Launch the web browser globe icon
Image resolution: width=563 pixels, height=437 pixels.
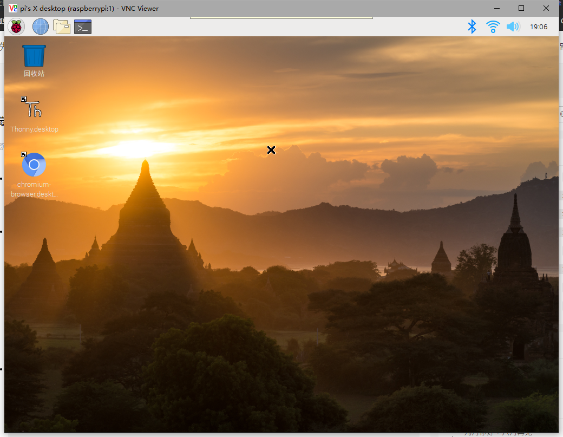(41, 27)
